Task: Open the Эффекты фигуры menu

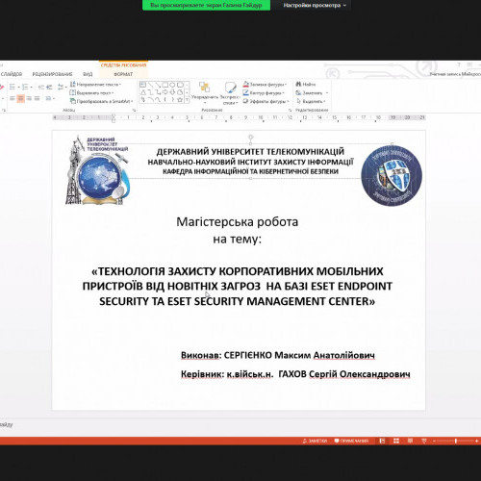Action: coord(266,101)
